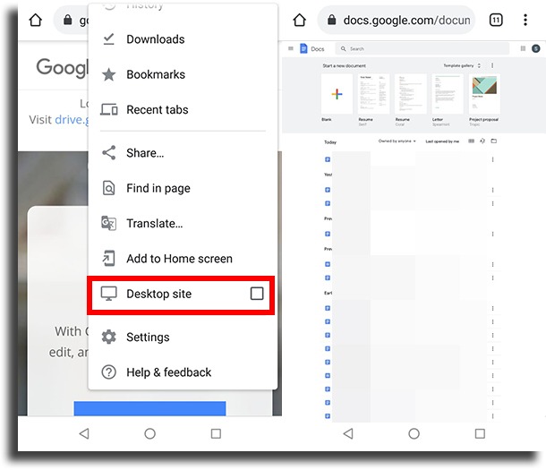This screenshot has width=546, height=470.
Task: Open the more menu for Today's document
Action: 492,159
